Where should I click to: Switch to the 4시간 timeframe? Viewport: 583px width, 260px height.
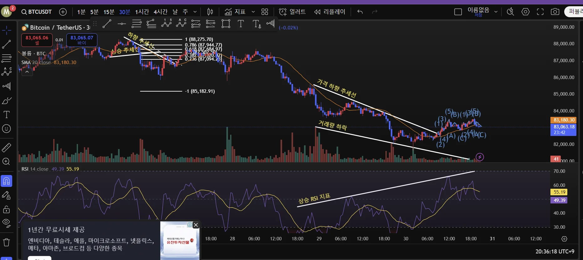tap(160, 12)
